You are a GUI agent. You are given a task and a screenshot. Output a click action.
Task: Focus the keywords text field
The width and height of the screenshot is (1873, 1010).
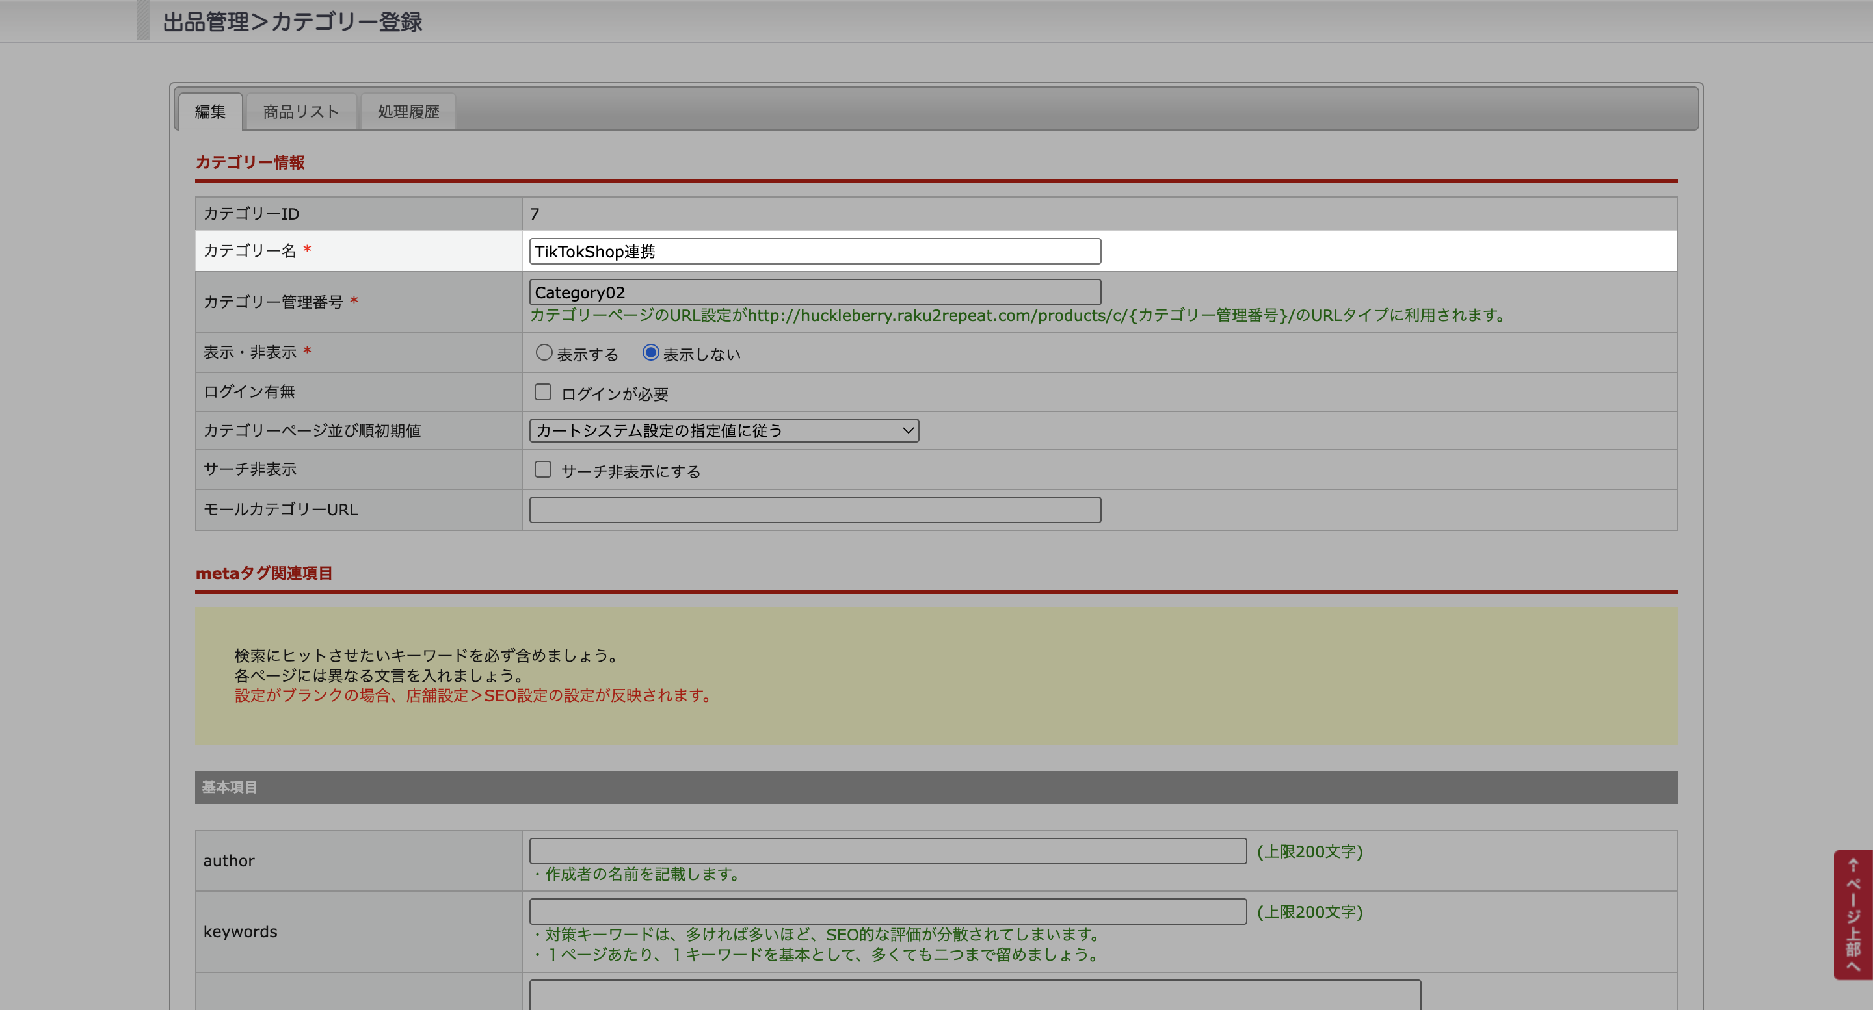coord(887,911)
